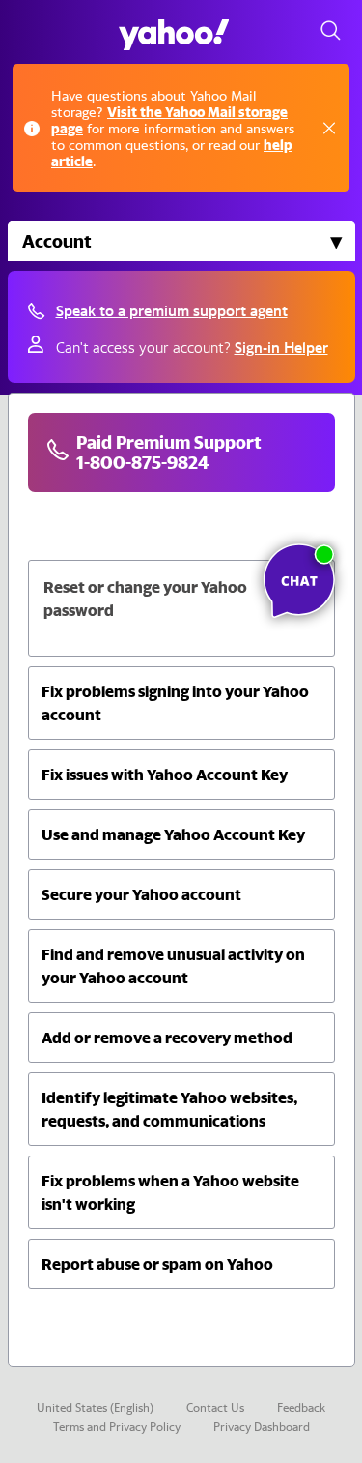Click the info icon in orange banner
362x1463 pixels.
coord(32,129)
